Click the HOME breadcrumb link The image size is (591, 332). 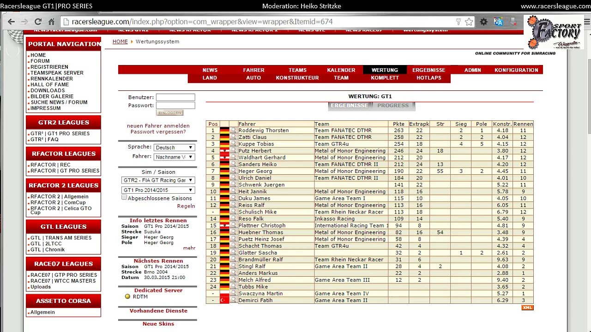click(x=120, y=41)
